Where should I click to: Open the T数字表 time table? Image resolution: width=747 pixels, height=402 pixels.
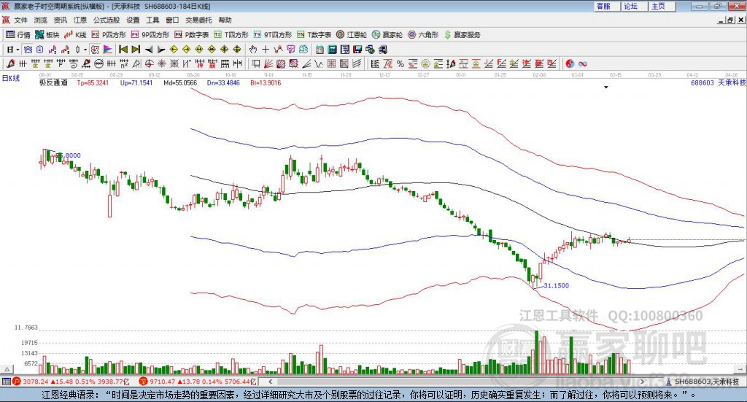click(x=314, y=35)
